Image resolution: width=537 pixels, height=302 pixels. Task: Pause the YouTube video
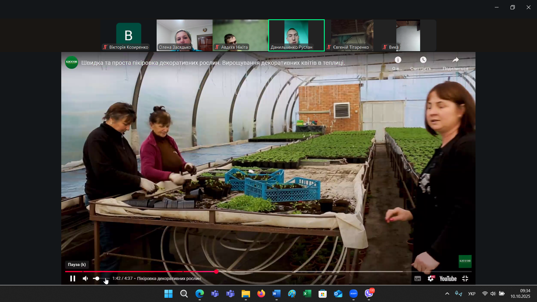73,279
